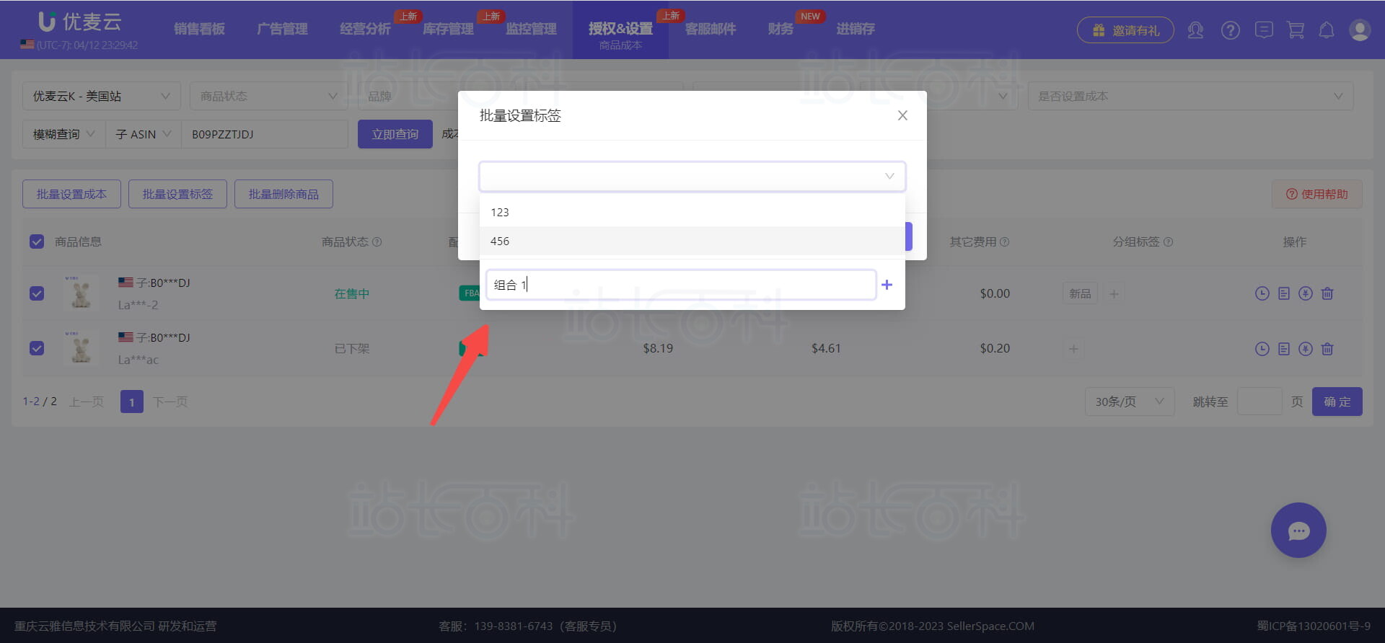Screen dimensions: 1385x643
Task: Open the customer service avatar icon
Action: point(1195,30)
